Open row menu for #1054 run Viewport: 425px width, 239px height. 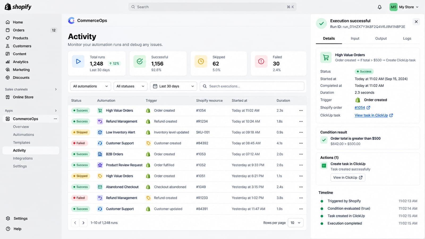coord(301,110)
